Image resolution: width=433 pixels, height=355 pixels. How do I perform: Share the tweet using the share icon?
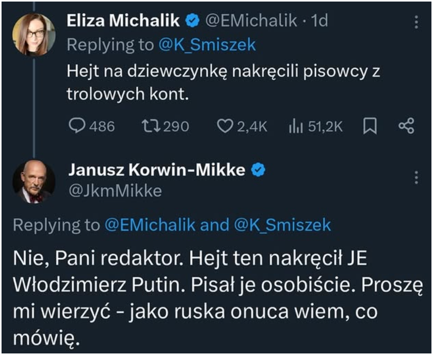[407, 126]
